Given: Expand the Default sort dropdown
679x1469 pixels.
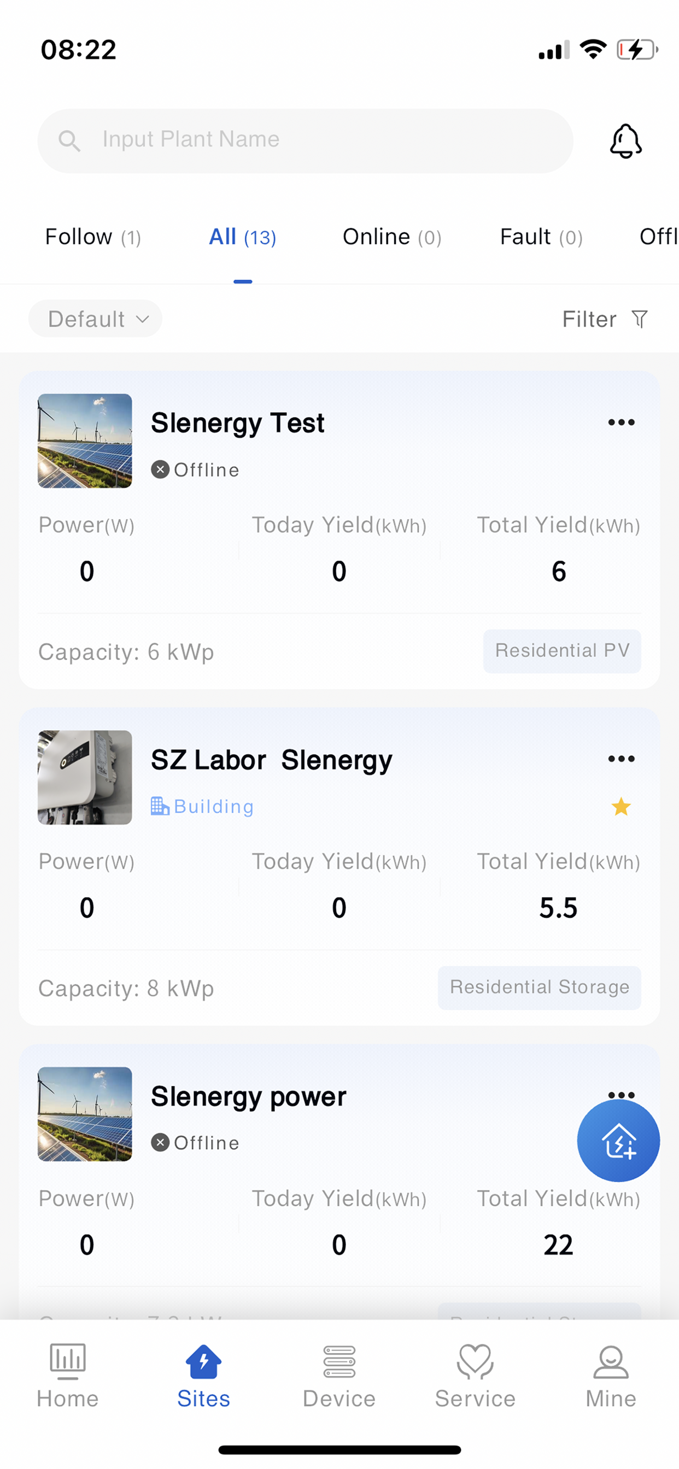Looking at the screenshot, I should [x=95, y=319].
